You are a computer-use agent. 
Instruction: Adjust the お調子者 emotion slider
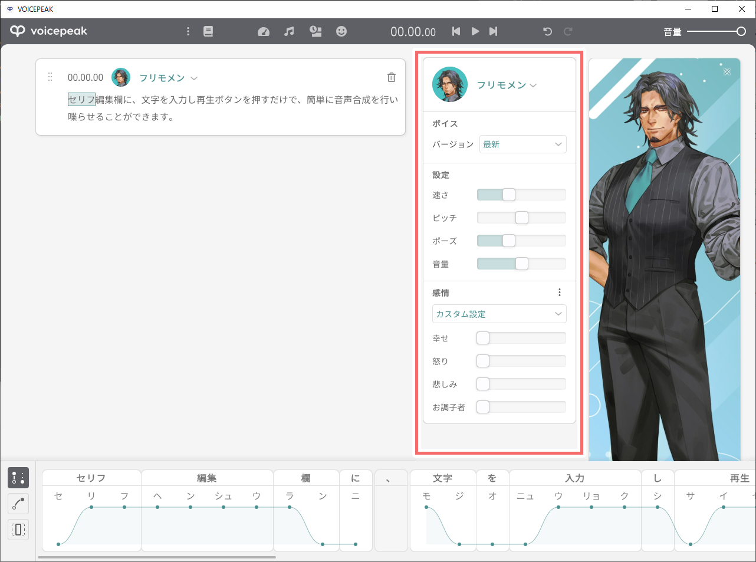521,407
